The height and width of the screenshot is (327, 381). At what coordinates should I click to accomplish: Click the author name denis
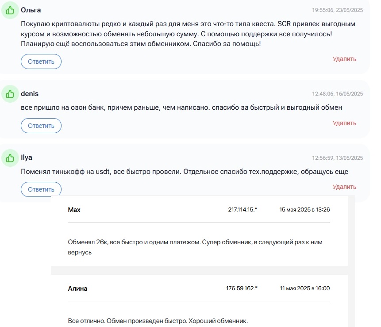(30, 94)
